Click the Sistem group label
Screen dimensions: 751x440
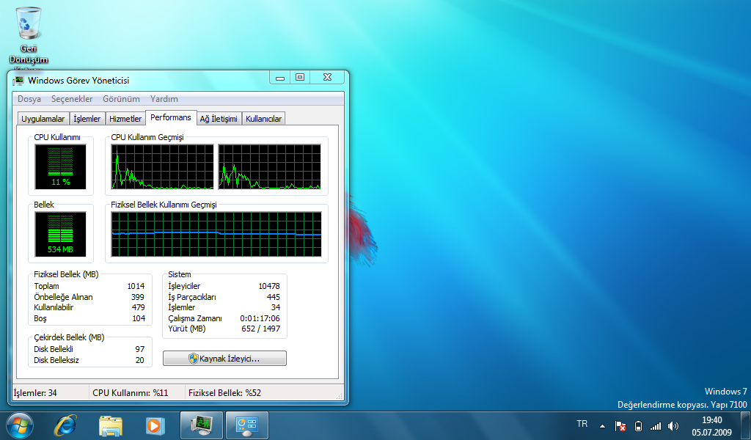(x=180, y=274)
